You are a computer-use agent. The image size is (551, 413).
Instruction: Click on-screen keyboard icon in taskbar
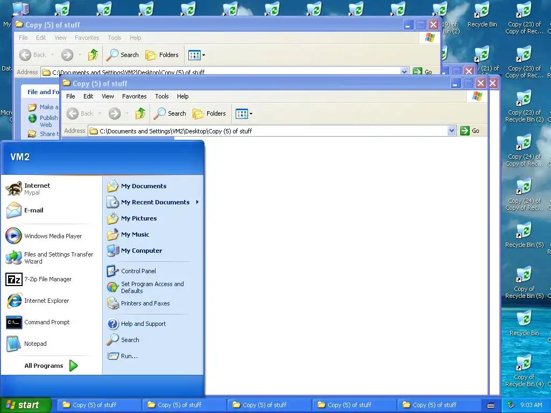491,405
